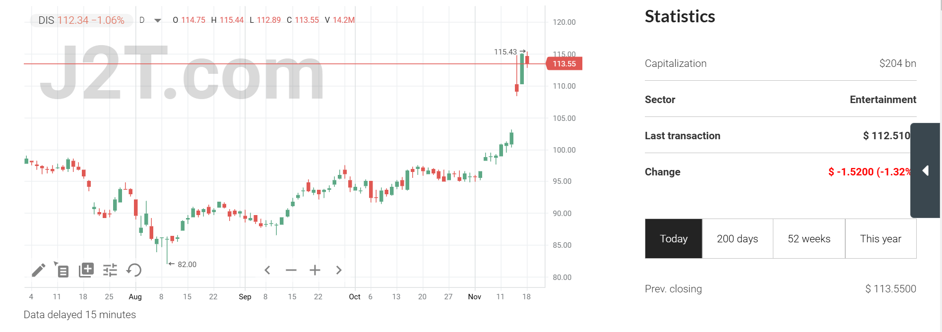Viewport: 942px width, 332px height.
Task: Collapse the Statistics panel via side arrow
Action: [926, 170]
